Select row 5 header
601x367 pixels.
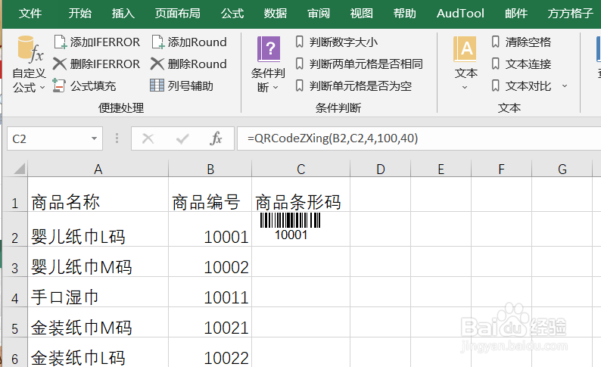15,322
